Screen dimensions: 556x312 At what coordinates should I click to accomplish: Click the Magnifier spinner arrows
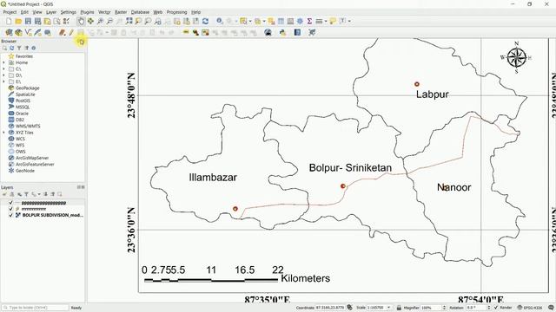pos(444,308)
